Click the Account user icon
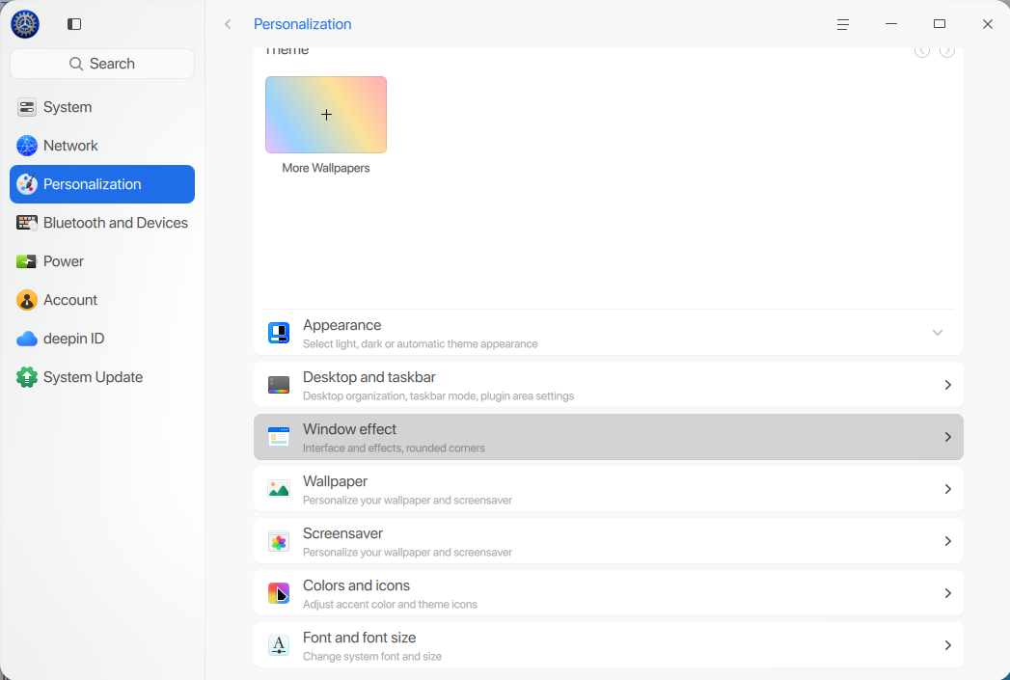 tap(26, 300)
